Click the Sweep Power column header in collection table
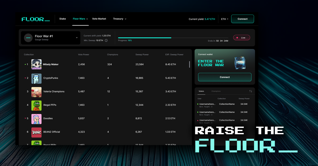Image resolution: width=318 pixels, height=166 pixels. tap(142, 55)
